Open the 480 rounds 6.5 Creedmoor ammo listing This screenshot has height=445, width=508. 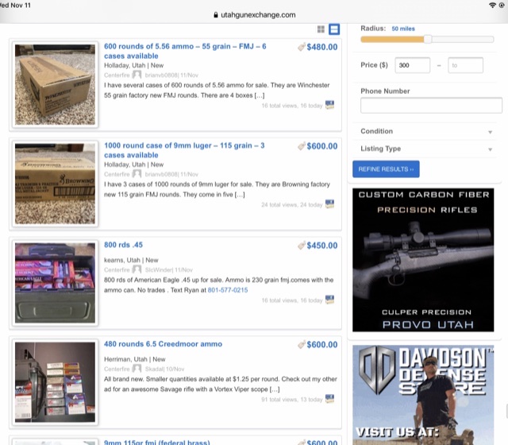163,344
